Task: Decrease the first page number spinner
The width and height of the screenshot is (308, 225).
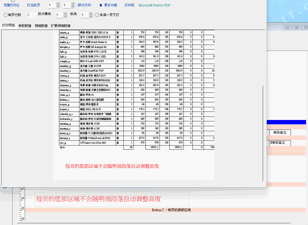Action: [58, 7]
